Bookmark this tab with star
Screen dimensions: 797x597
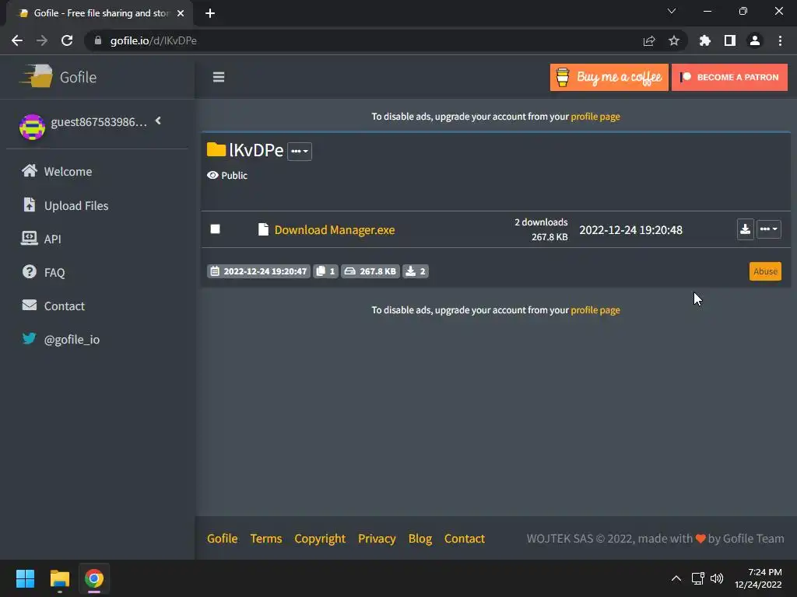[x=674, y=40]
